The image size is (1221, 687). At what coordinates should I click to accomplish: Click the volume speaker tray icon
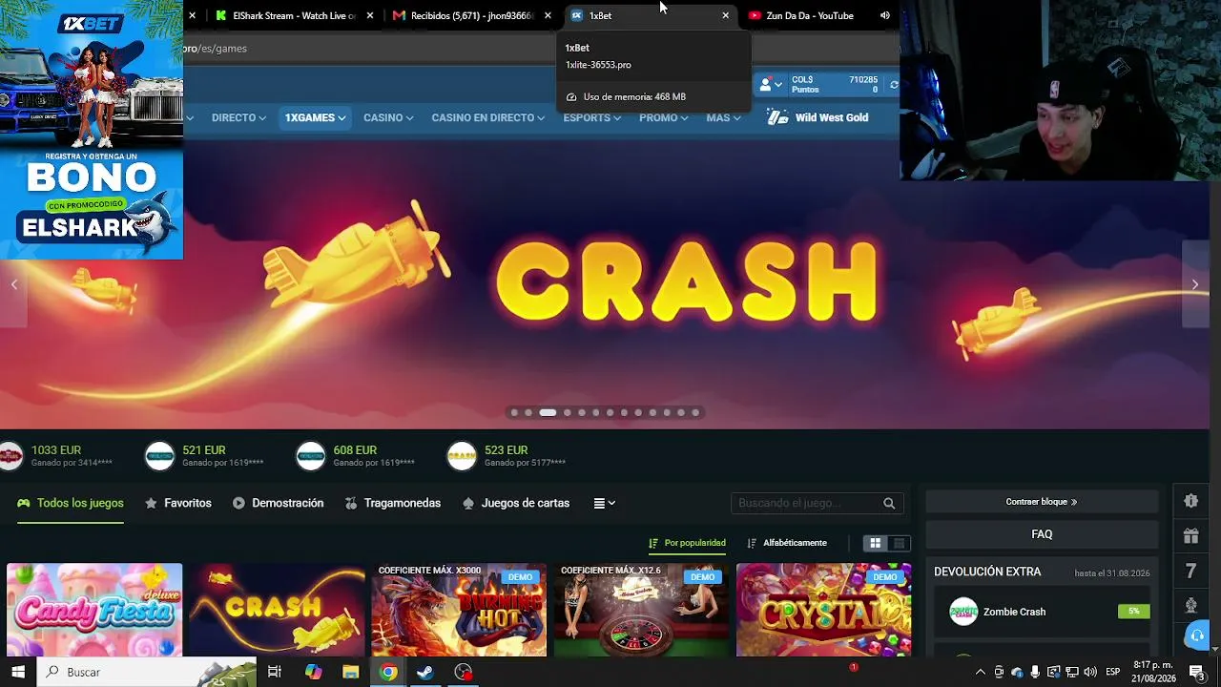click(x=1090, y=672)
